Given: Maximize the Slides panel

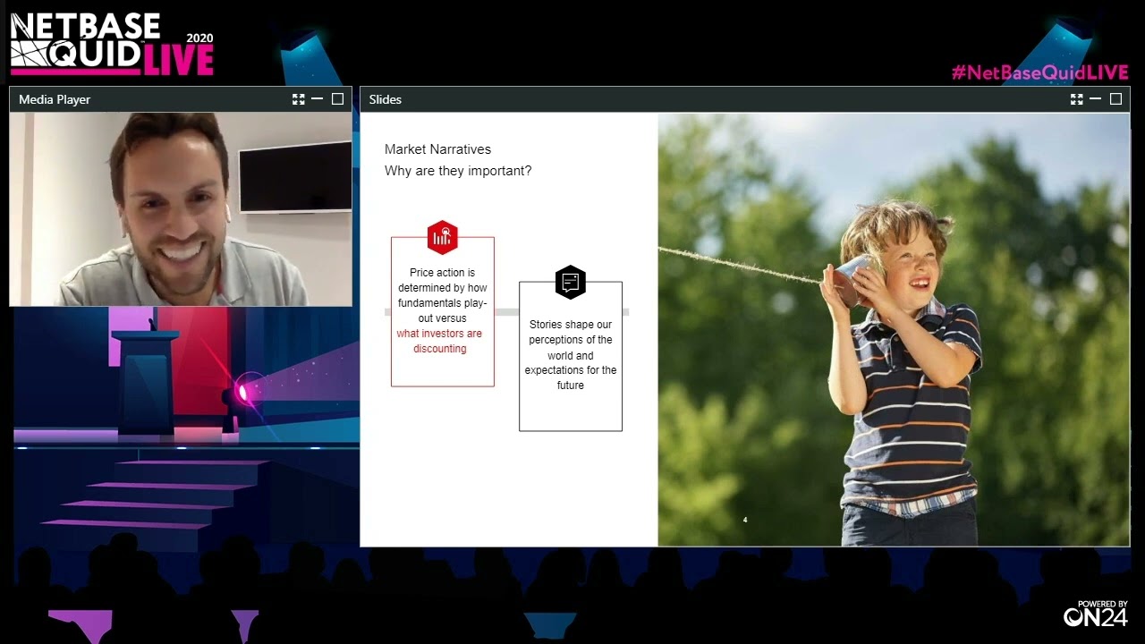Looking at the screenshot, I should pyautogui.click(x=1115, y=99).
